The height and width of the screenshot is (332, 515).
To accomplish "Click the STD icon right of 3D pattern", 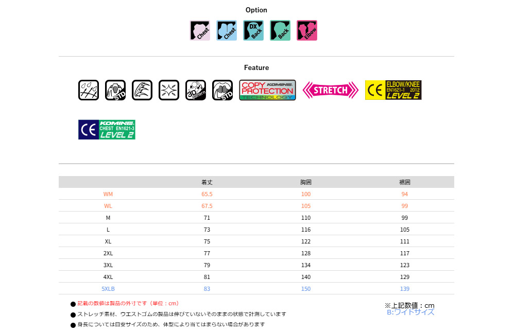I will (222, 90).
